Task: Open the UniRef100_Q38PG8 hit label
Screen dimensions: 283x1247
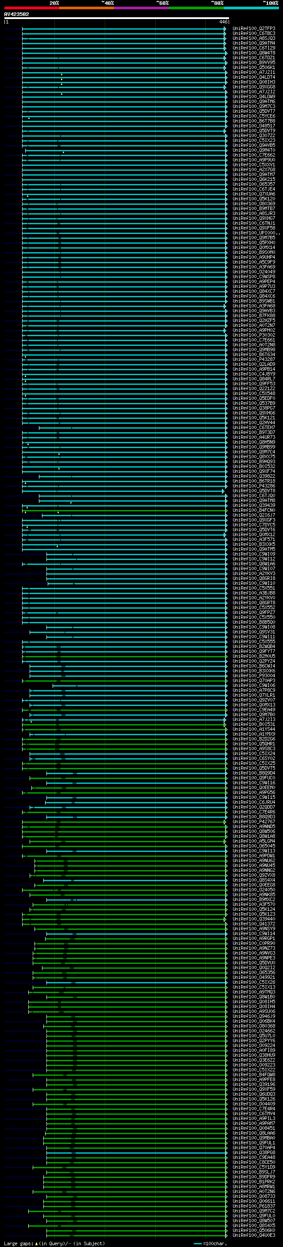Action: 253,1153
